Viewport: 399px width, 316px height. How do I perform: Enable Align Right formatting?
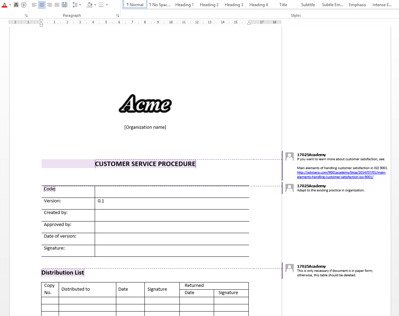coord(49,5)
